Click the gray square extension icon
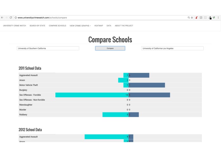221x157 pixels. click(201, 17)
